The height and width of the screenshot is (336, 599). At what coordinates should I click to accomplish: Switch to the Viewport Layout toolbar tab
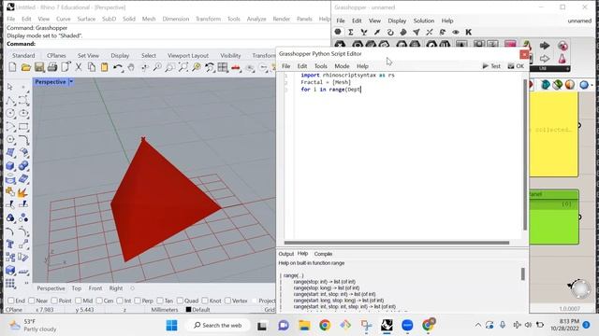(x=188, y=55)
